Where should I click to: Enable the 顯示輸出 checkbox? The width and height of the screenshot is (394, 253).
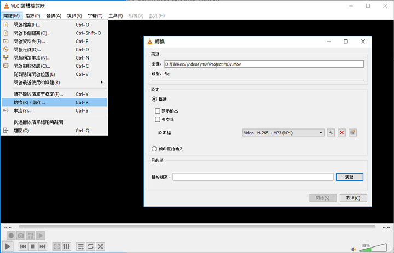[158, 111]
